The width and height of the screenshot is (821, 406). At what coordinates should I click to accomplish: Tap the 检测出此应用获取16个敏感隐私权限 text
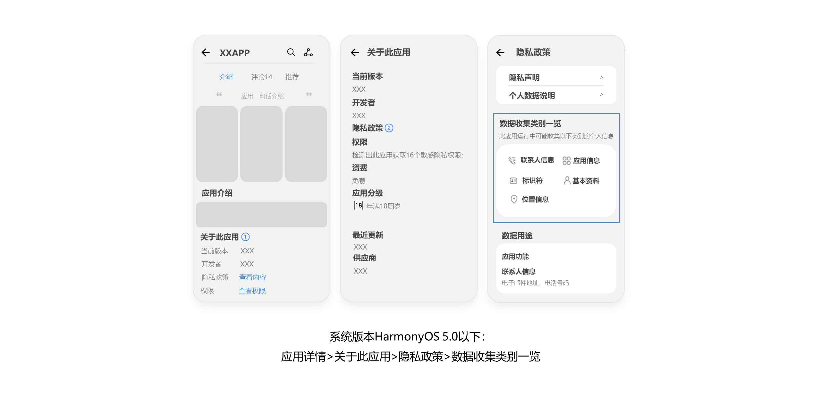[408, 155]
